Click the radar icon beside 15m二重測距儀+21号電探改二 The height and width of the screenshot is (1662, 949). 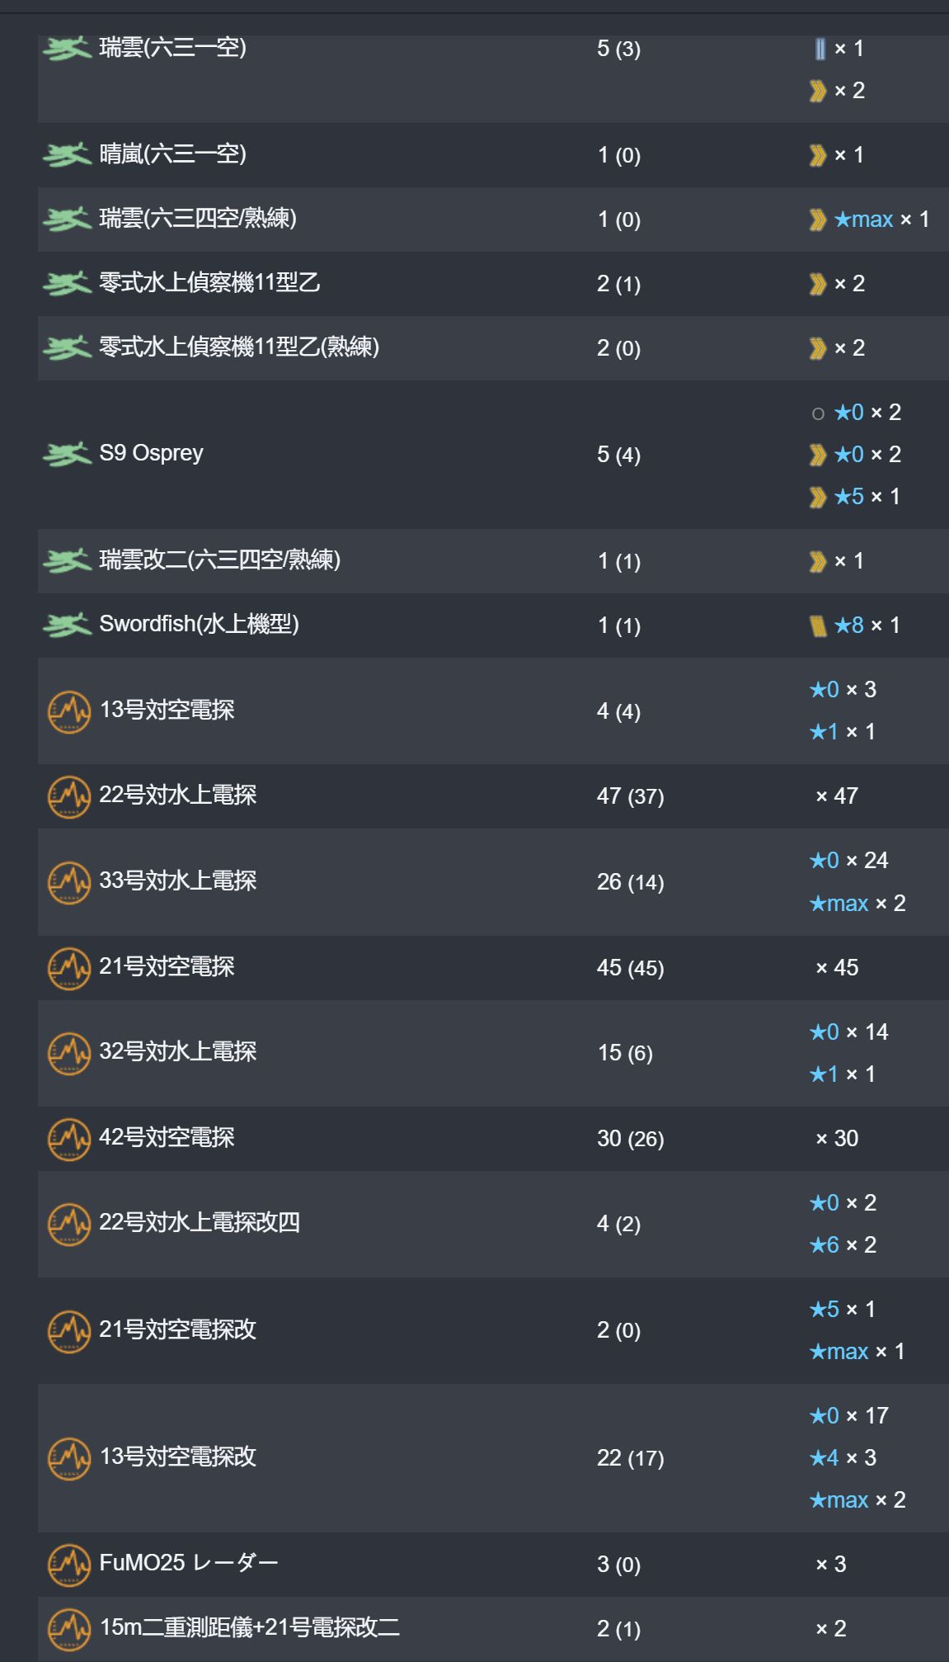69,1629
